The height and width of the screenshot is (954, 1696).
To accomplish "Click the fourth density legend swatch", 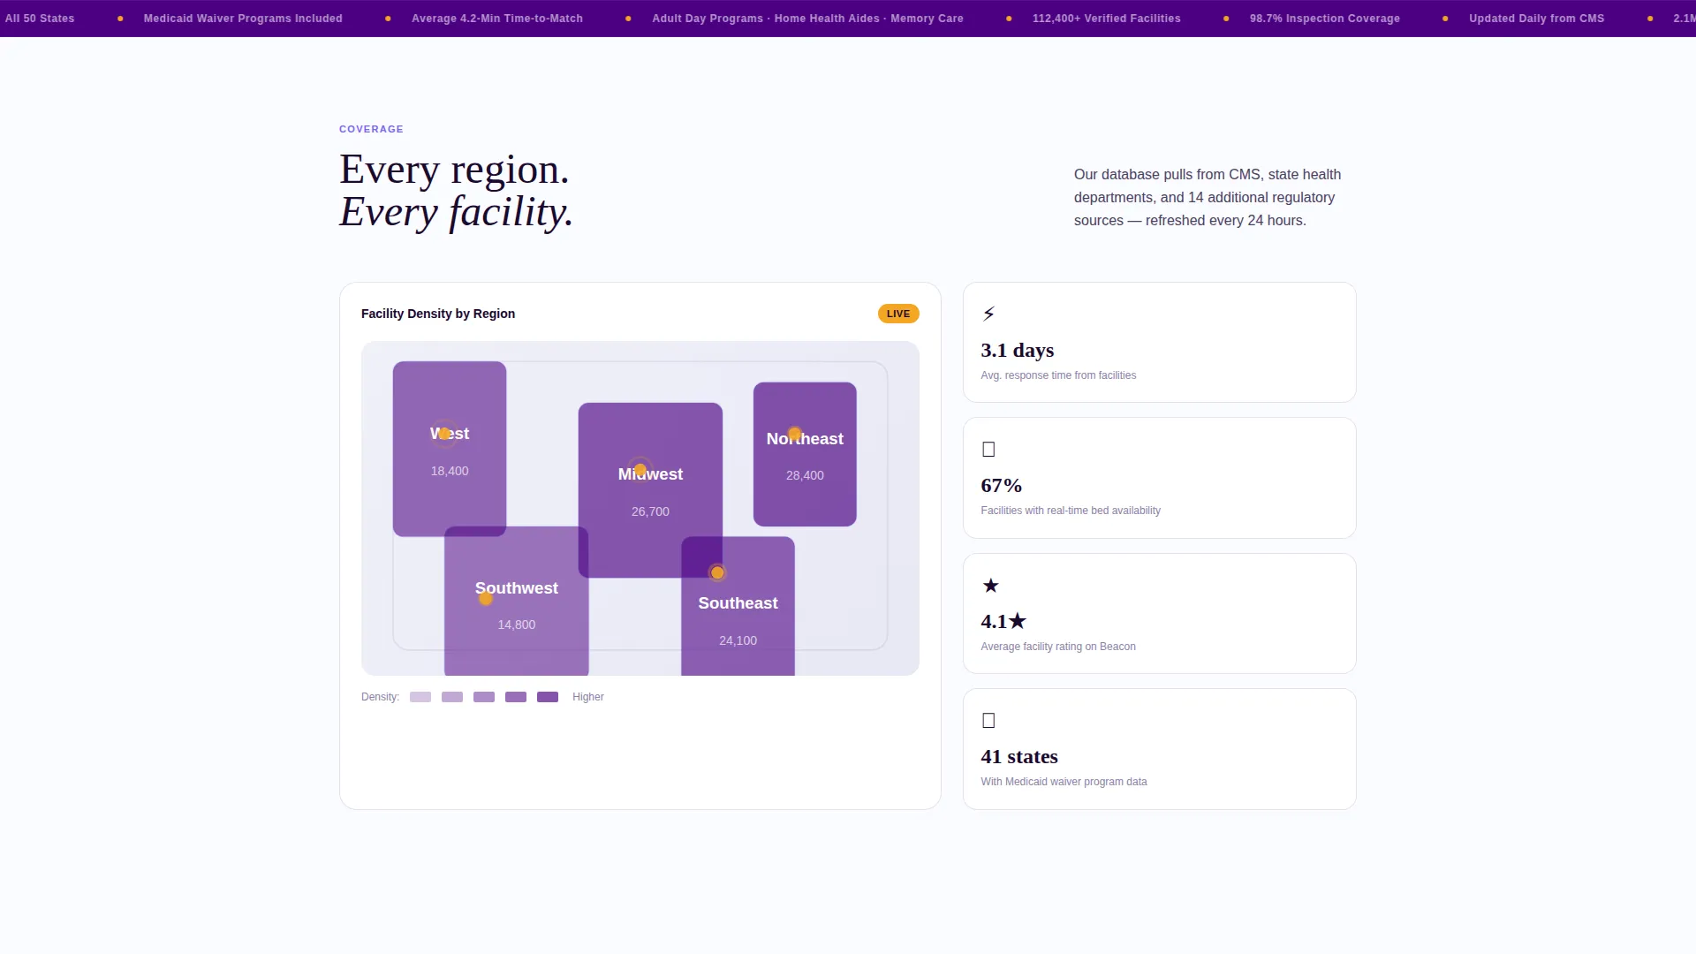I will 516,697.
